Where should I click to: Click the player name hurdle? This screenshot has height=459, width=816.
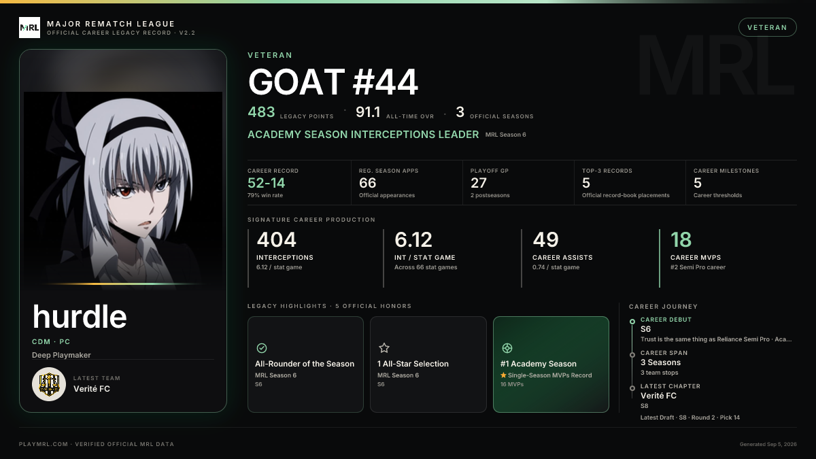point(80,317)
